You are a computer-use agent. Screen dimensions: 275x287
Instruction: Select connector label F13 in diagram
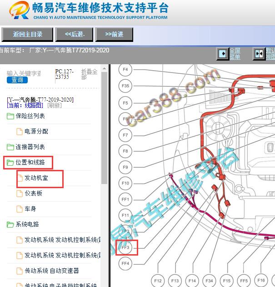tap(175, 281)
